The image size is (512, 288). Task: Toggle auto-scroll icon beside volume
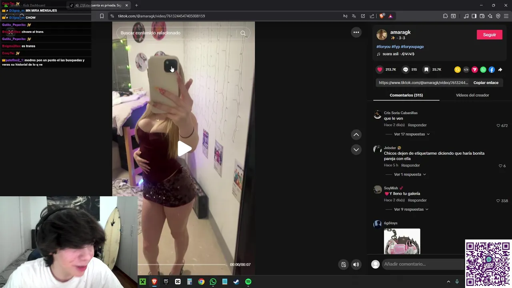(x=343, y=264)
